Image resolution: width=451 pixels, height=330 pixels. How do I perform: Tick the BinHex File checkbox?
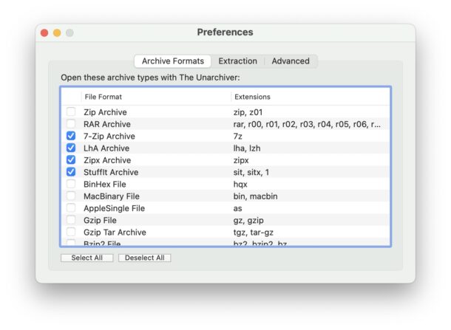click(71, 184)
